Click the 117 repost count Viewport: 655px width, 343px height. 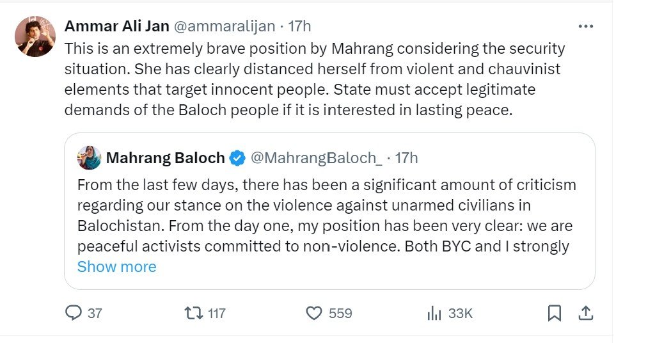pos(217,313)
